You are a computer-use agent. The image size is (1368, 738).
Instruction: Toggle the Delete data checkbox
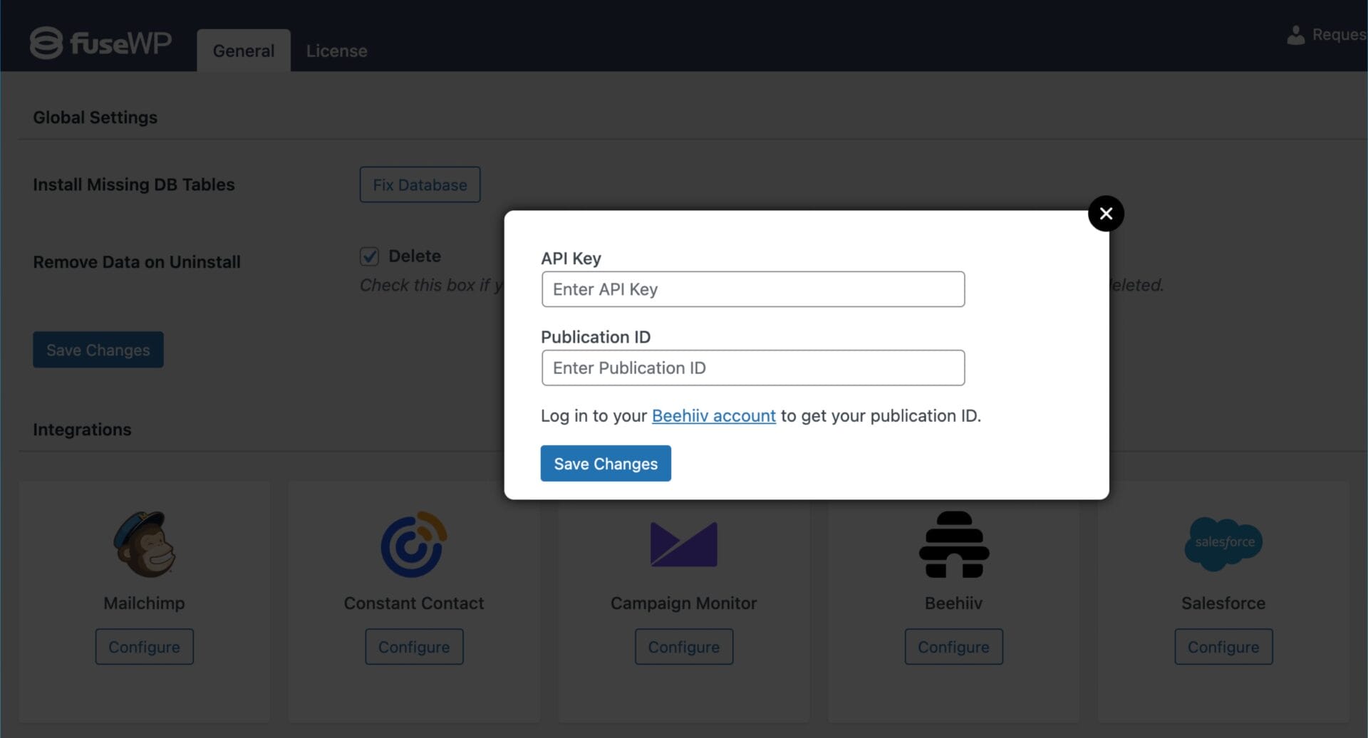tap(369, 256)
